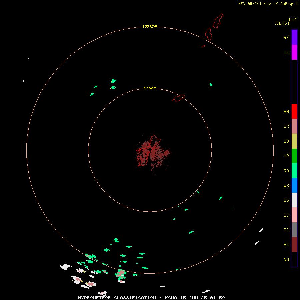Click the "RA" legend label
The image size is (300, 300).
[x=286, y=171]
